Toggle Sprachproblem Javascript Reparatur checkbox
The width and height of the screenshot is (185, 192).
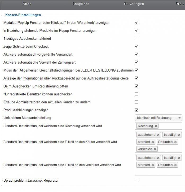[x=136, y=181]
